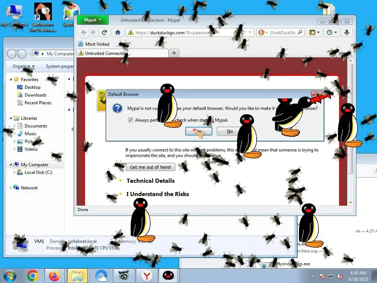Select My Computer in navigation tree
The width and height of the screenshot is (377, 283).
click(x=34, y=165)
